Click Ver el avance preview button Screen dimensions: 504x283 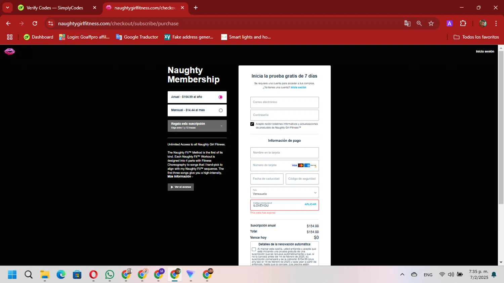click(181, 187)
